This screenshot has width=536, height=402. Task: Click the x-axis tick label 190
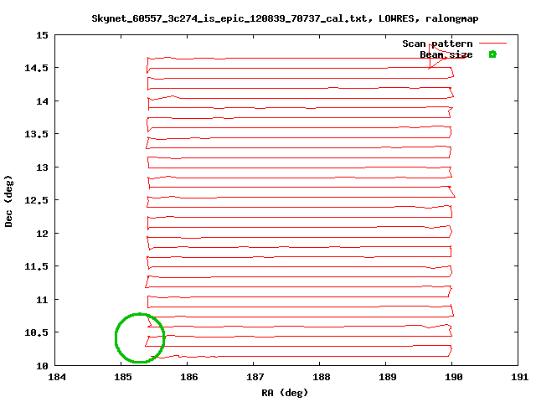click(454, 377)
